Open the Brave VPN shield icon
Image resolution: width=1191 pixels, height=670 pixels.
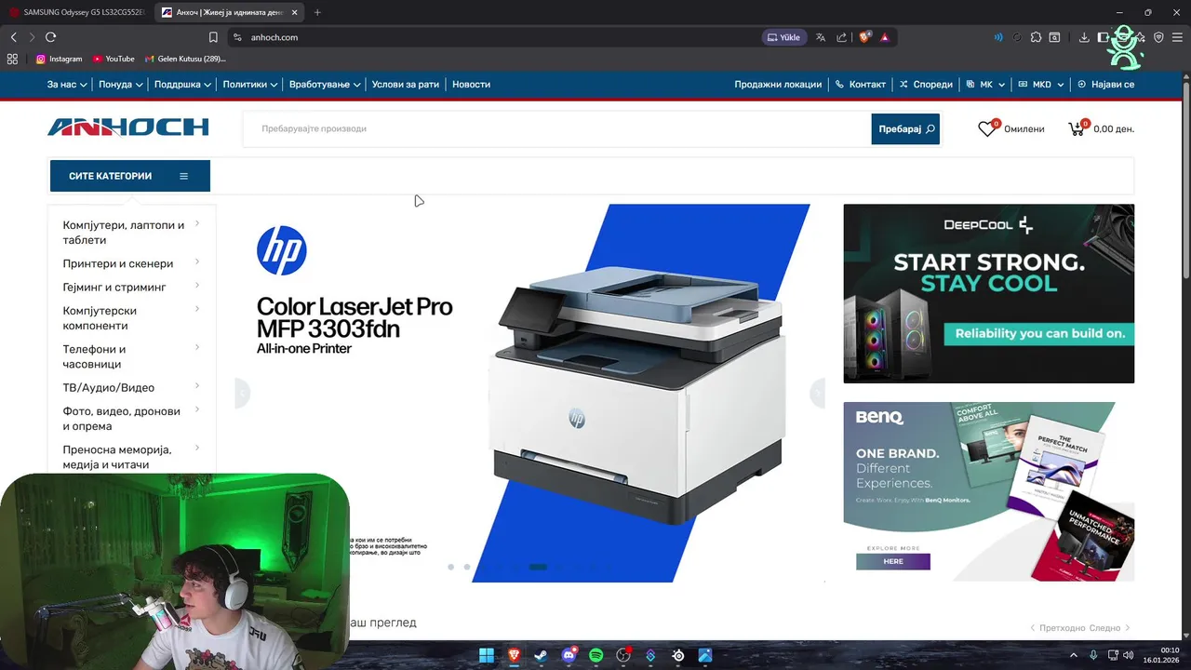coord(1158,37)
